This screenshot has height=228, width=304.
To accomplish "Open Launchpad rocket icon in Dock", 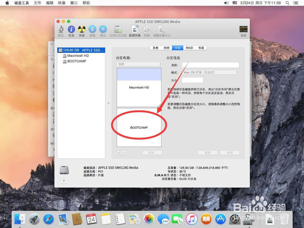I will pos(34,219).
